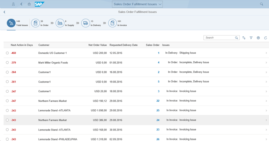Click the SAP logo
The height and width of the screenshot is (141, 269).
coord(39,4)
